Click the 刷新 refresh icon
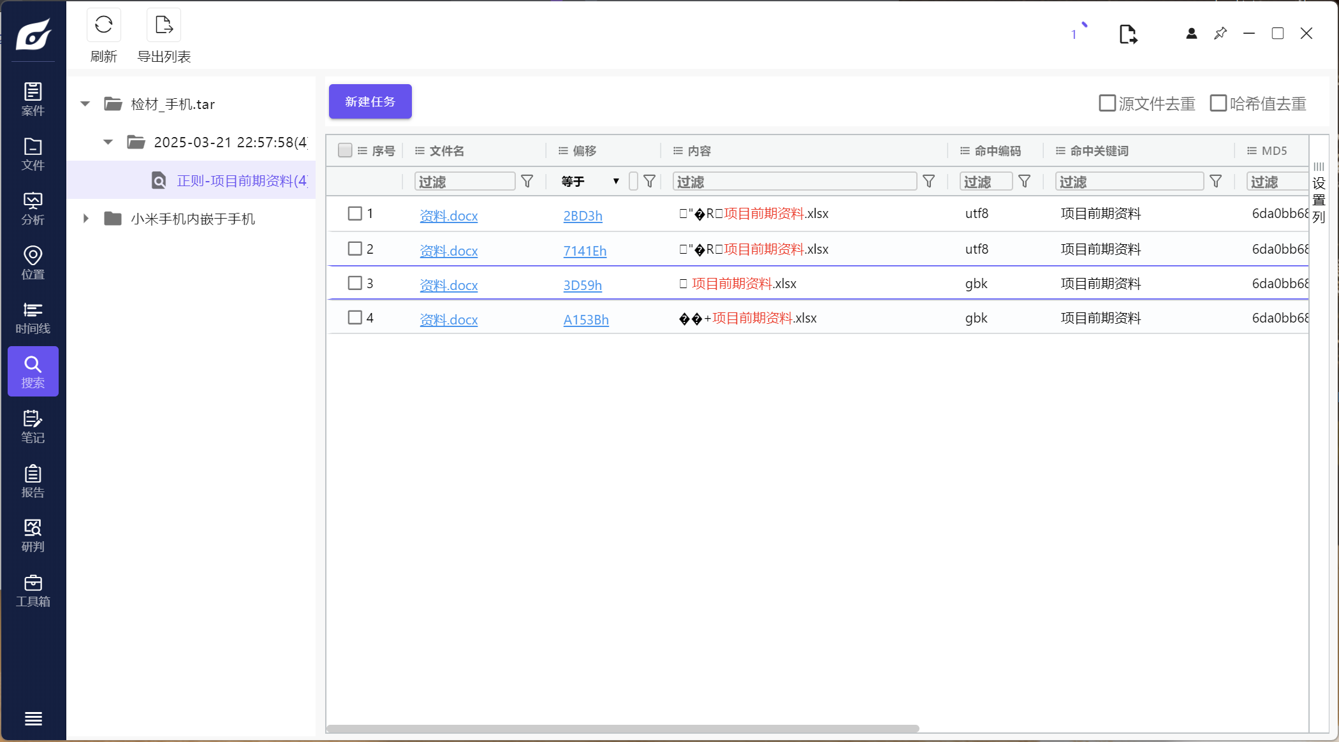 [103, 25]
